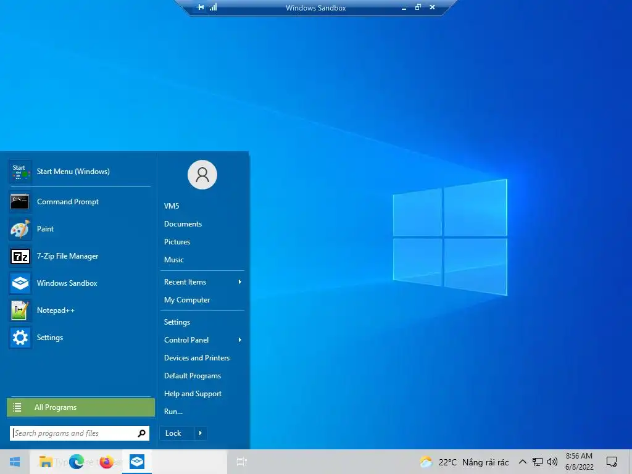
Task: Open Pictures folder
Action: [177, 242]
